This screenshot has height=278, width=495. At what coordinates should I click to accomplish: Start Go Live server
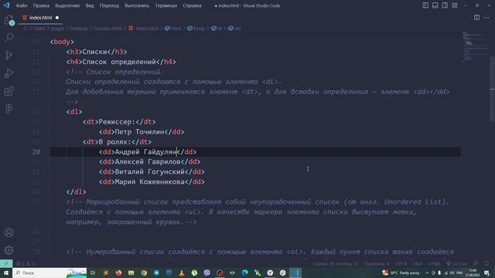(456, 263)
